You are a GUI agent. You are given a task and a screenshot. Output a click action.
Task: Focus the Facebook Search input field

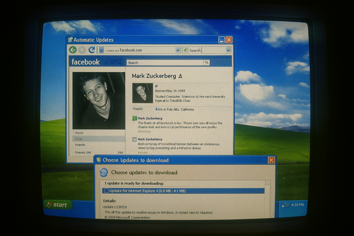point(165,63)
